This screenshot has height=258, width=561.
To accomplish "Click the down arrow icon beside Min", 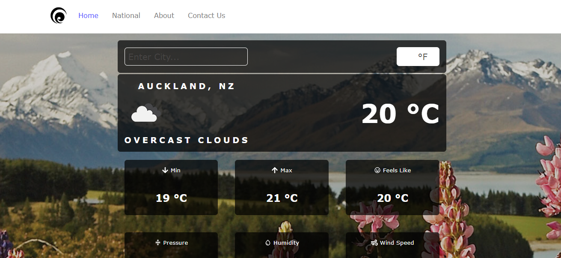I will click(165, 170).
